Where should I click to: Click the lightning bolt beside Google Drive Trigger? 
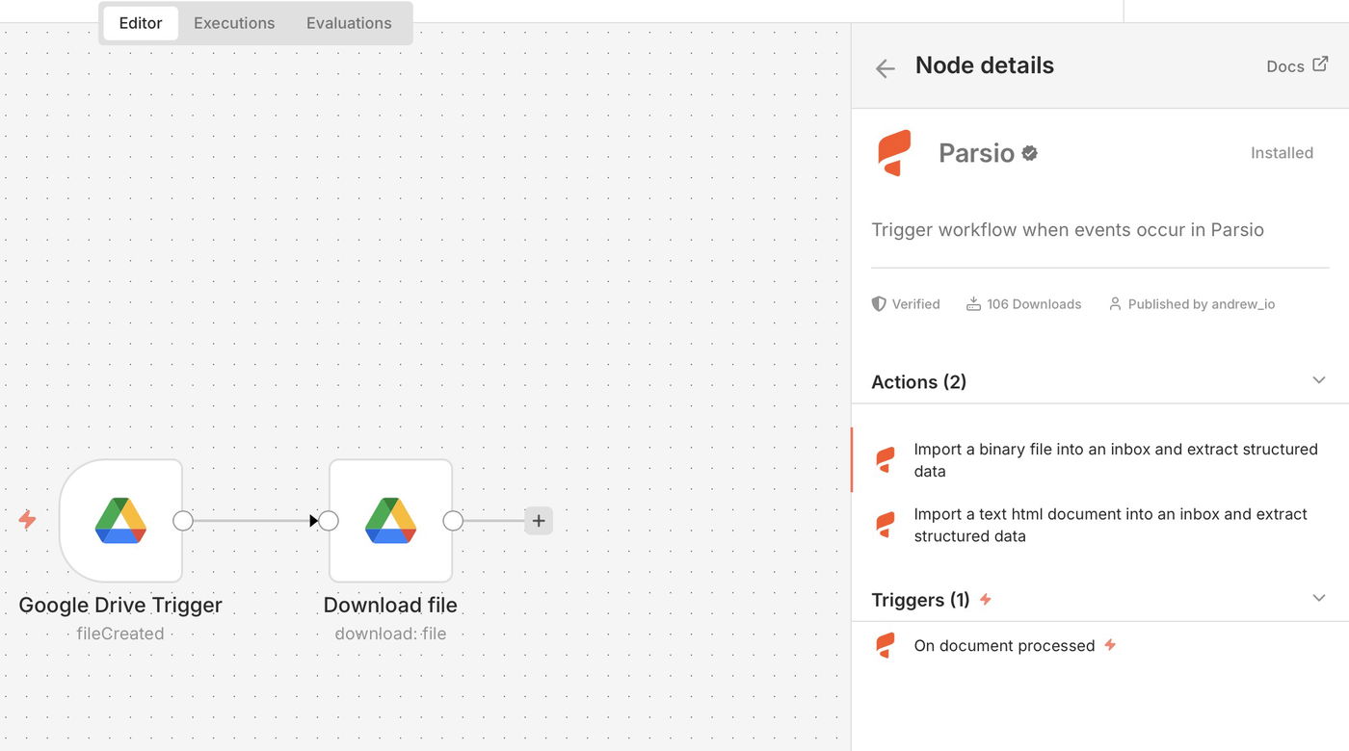(x=27, y=520)
